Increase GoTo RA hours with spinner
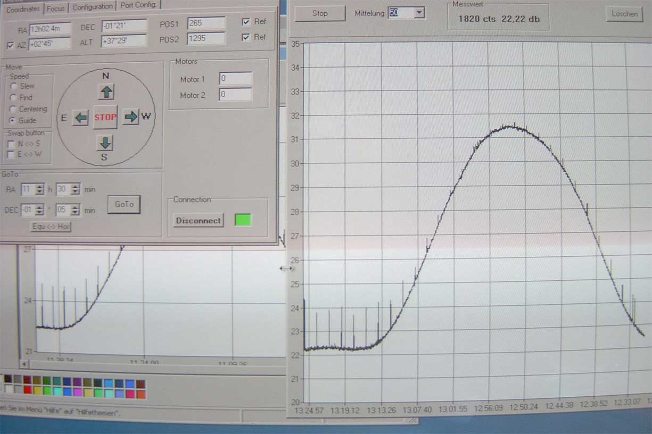The width and height of the screenshot is (652, 434). pyautogui.click(x=40, y=187)
